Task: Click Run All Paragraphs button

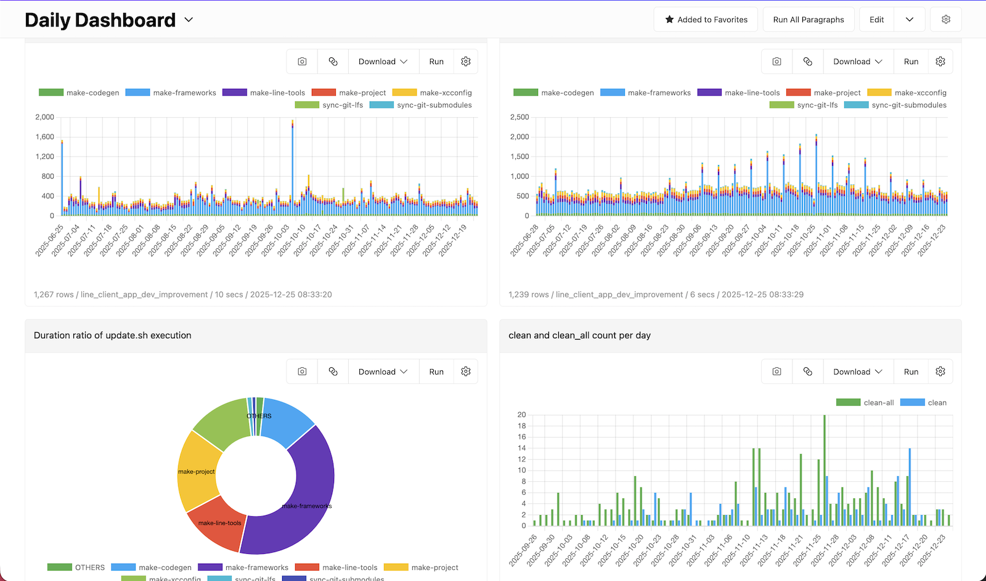Action: coord(809,20)
